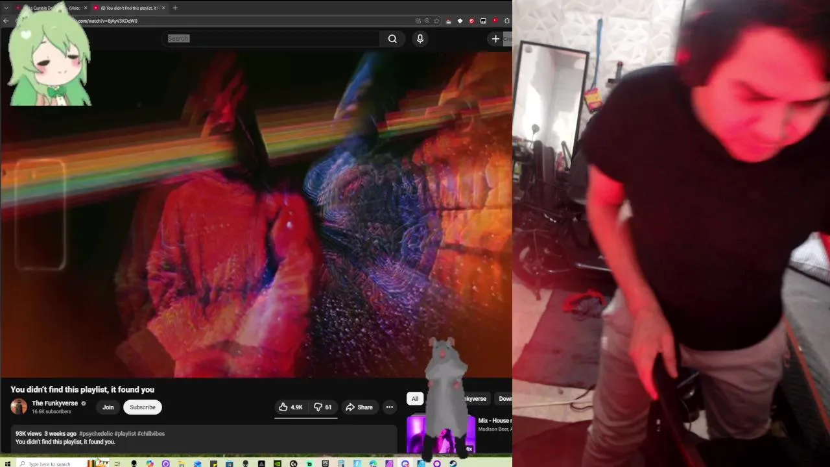Viewport: 830px width, 467px height.
Task: Open a new browser tab with the plus
Action: 175,8
